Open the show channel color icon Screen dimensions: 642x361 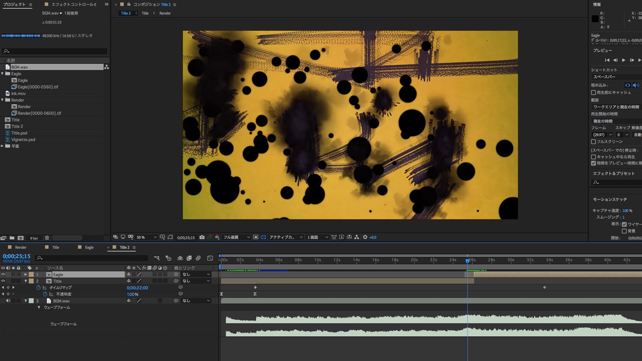coord(217,237)
